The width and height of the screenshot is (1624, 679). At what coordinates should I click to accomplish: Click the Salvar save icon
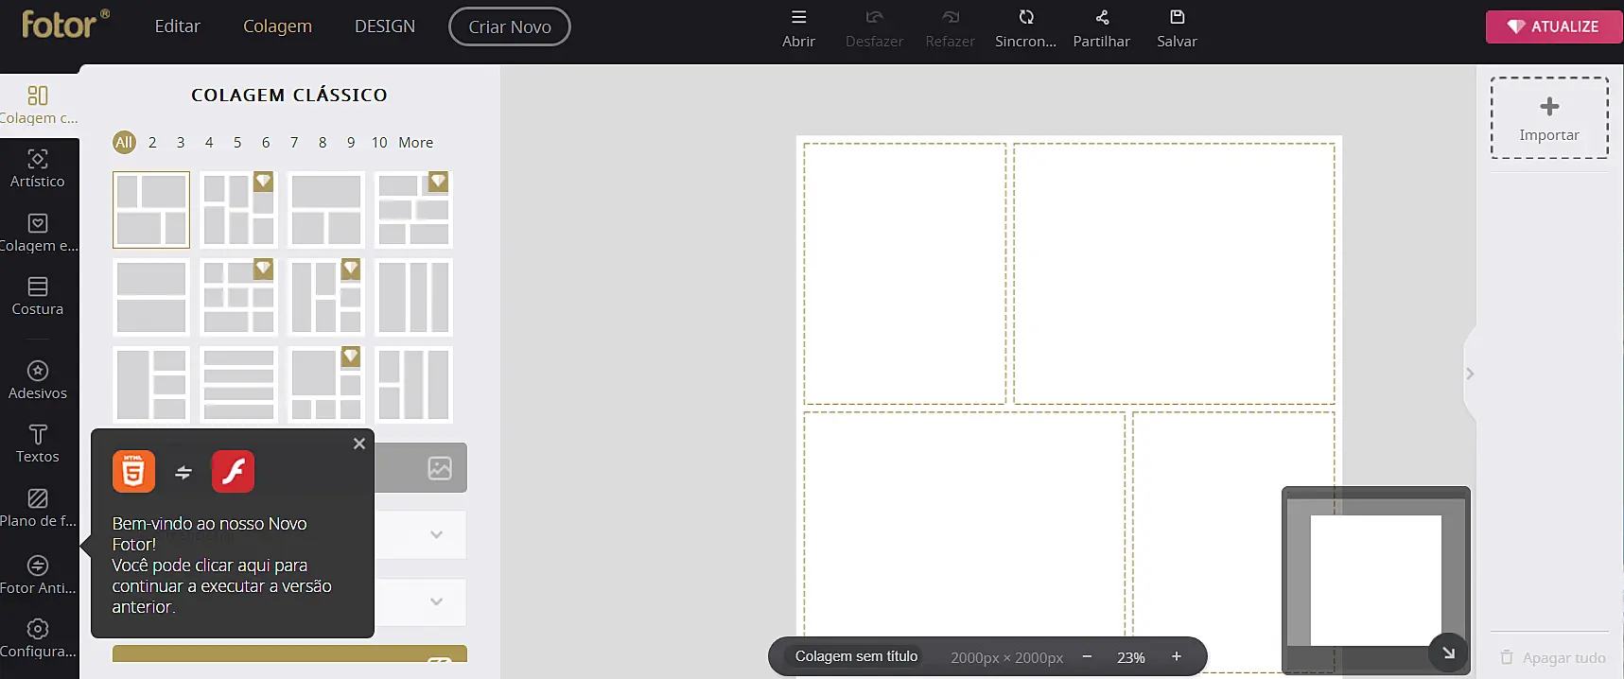click(1177, 17)
